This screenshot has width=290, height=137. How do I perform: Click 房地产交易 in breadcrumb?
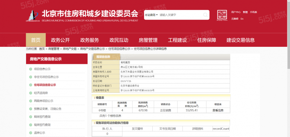coord(70,49)
